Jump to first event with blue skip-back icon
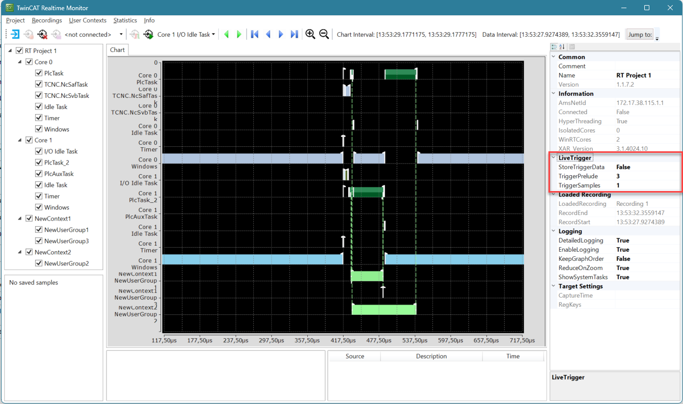 click(255, 35)
